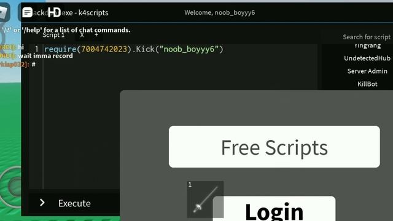Select the Script 1 tab
Screen dimensions: 393x221
(x=53, y=35)
